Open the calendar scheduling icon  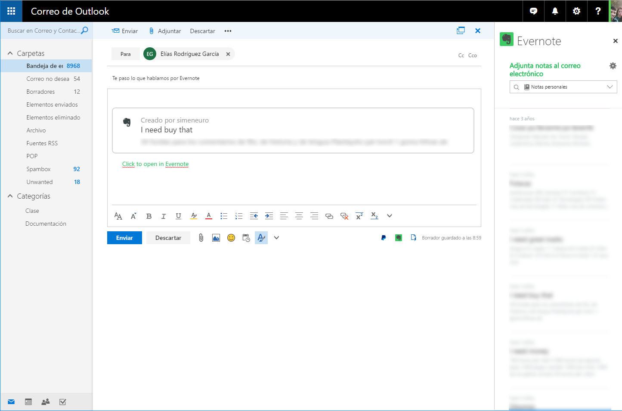(246, 238)
